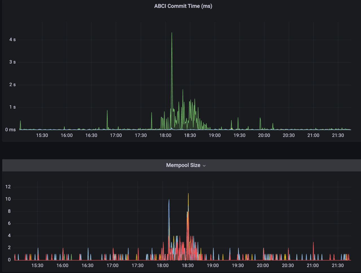
Task: Click the 15:30 label on Mempool Size axis
Action: (37, 265)
